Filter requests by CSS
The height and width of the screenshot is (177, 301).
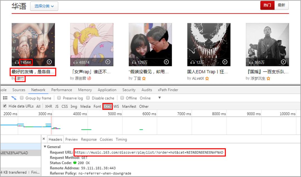click(x=64, y=106)
